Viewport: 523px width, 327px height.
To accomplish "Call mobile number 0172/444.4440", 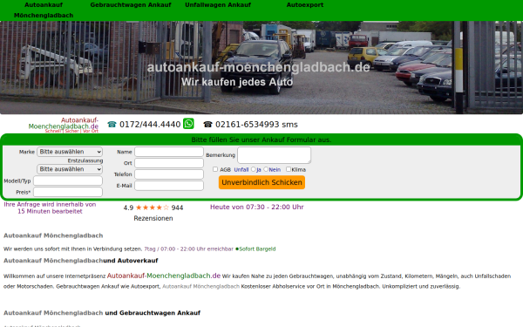I will [150, 125].
